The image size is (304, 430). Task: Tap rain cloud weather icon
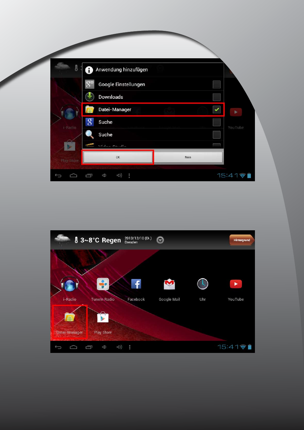pyautogui.click(x=62, y=240)
